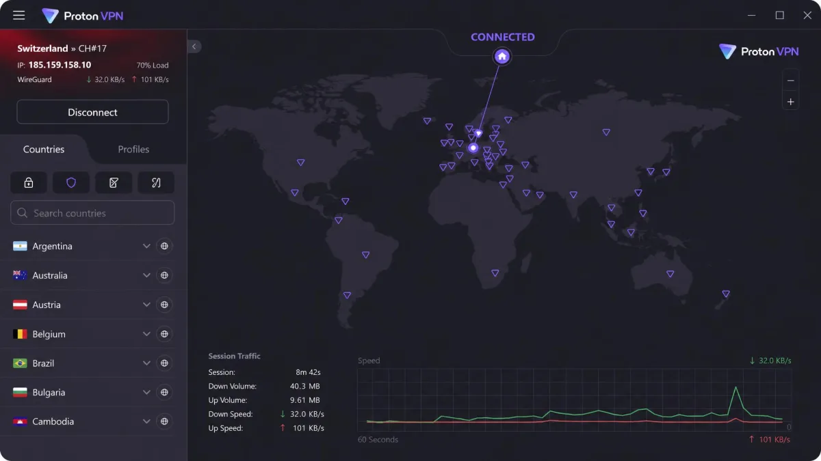Click the session duration 8m 42s

coord(308,372)
